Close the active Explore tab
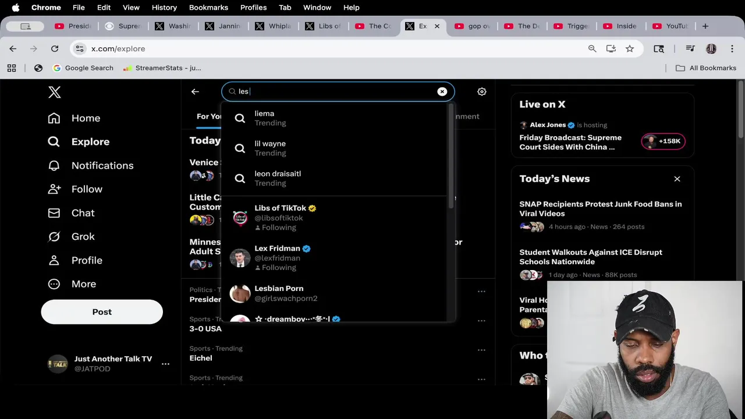The width and height of the screenshot is (745, 419). tap(437, 26)
